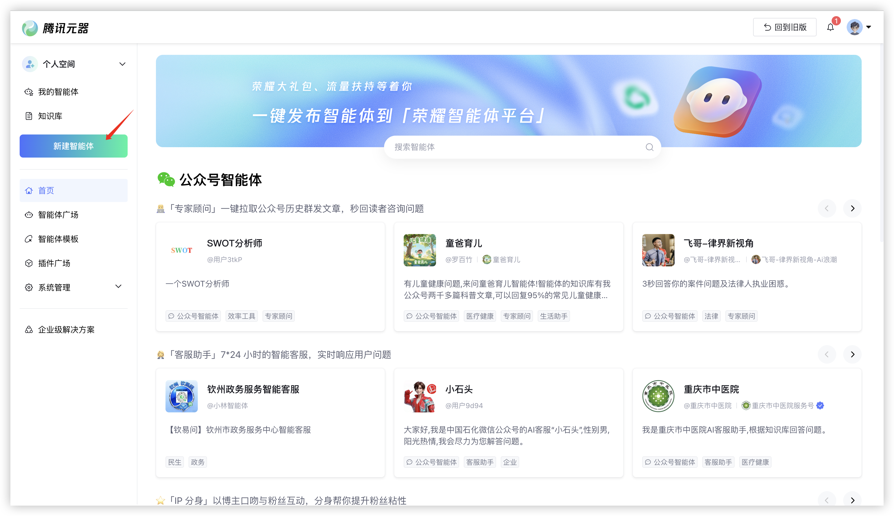The width and height of the screenshot is (894, 516).
Task: Click the search magnifier icon
Action: [649, 147]
